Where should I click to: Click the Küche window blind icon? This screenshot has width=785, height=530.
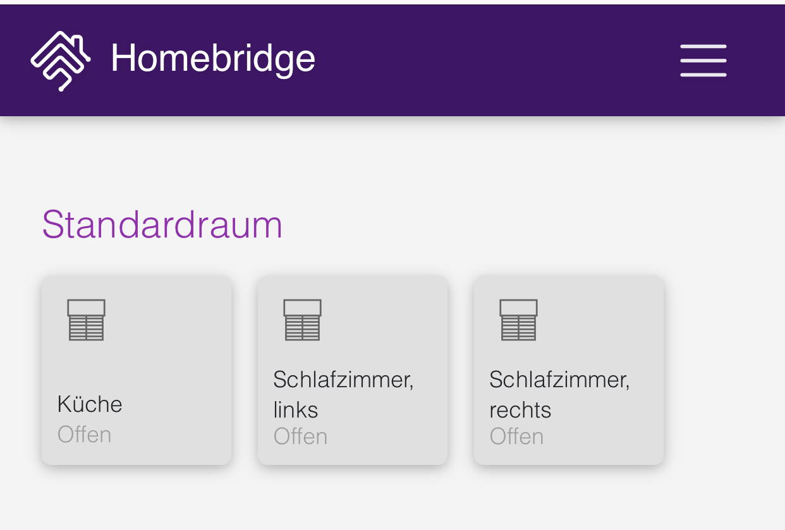pos(86,320)
